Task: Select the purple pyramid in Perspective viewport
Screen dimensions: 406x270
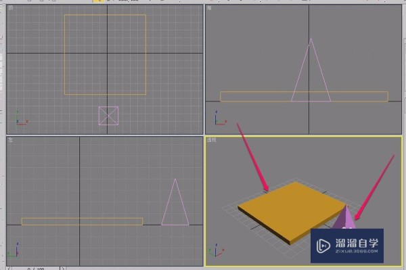Action: 345,219
